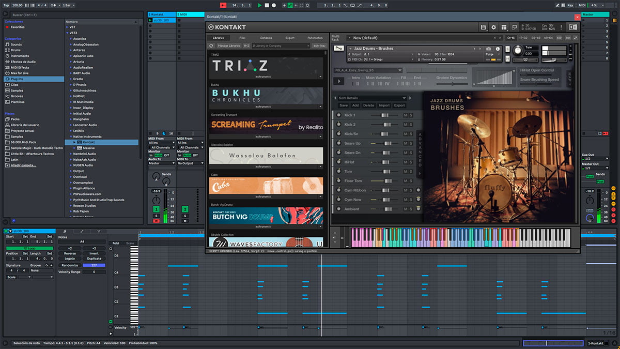
Task: Click the Groove Dynamics slider
Action: click(x=451, y=83)
